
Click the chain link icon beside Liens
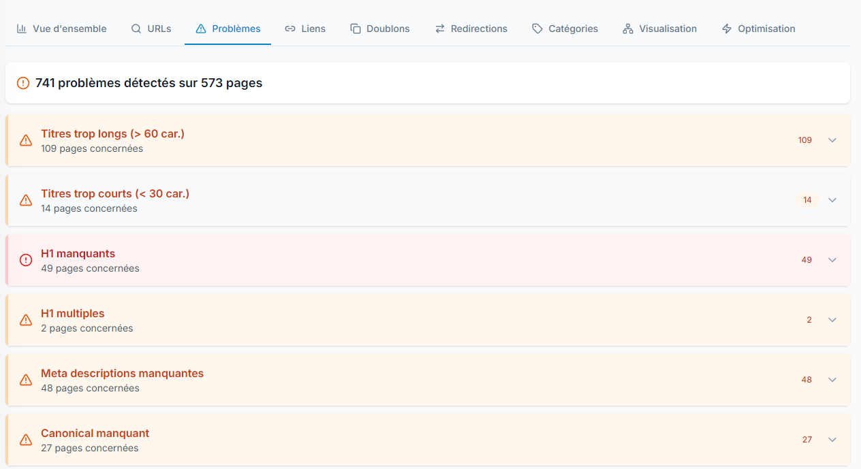[x=290, y=29]
